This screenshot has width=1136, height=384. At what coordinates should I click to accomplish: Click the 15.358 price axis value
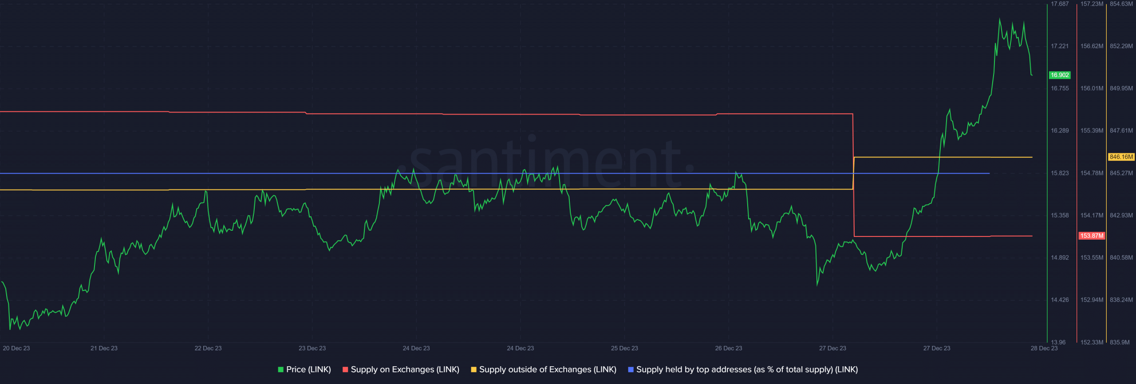[x=1060, y=215]
